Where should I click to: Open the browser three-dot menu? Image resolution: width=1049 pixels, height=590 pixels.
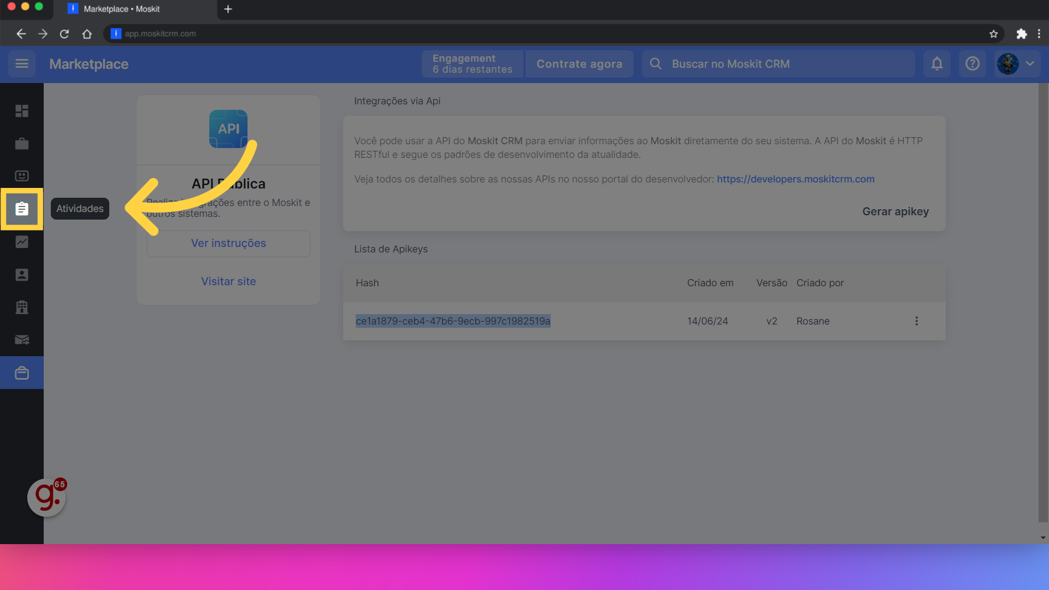[x=1039, y=34]
